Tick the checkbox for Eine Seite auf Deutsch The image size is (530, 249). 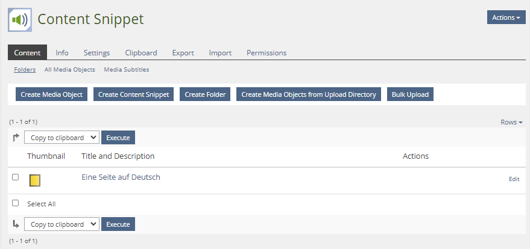16,177
